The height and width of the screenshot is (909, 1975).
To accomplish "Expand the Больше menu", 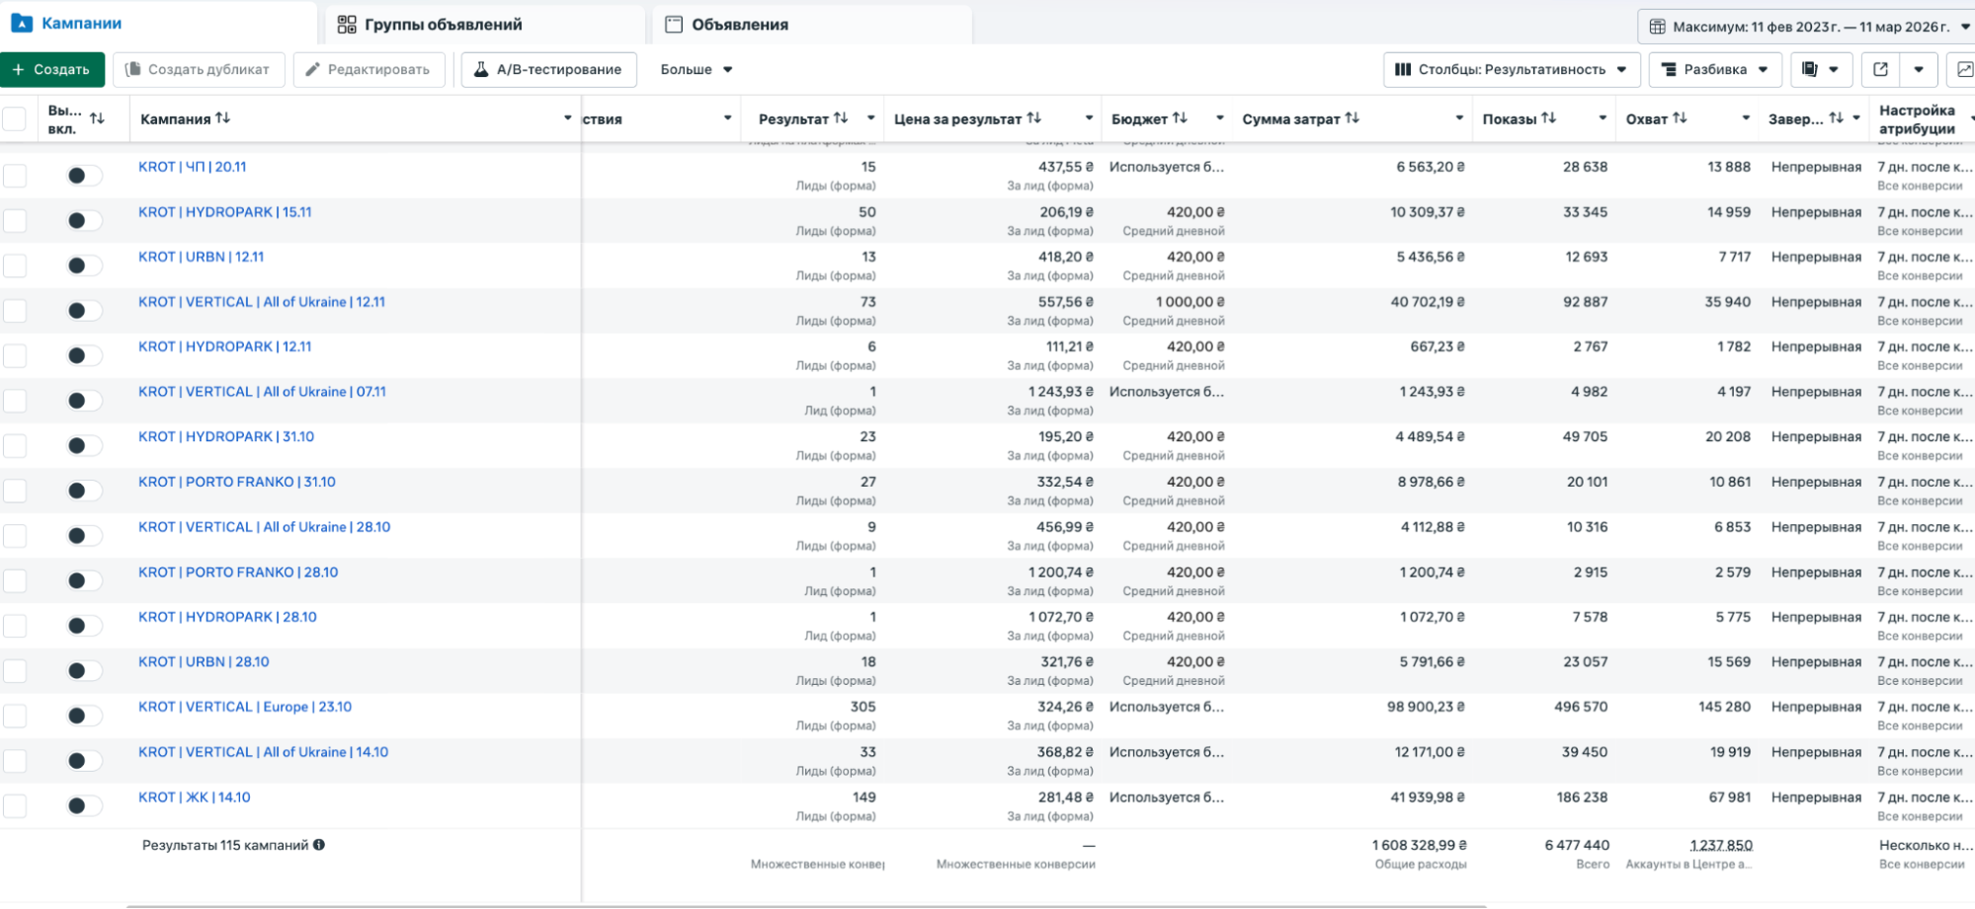I will pos(697,69).
